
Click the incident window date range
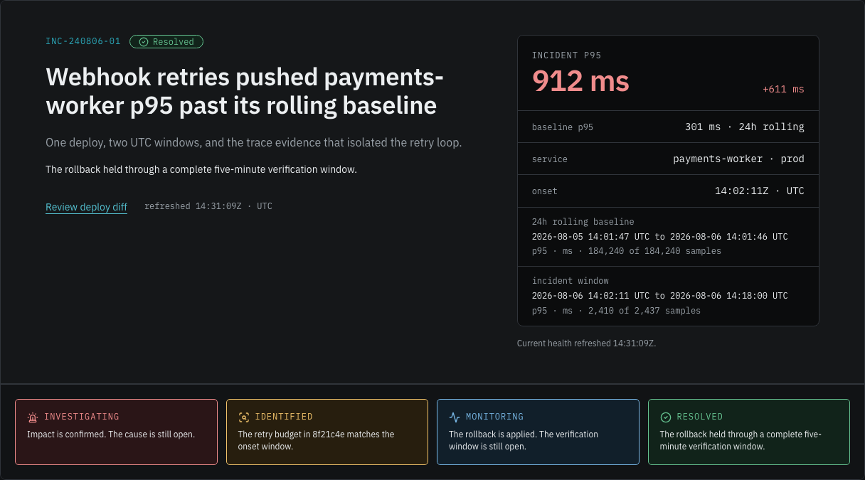coord(660,296)
